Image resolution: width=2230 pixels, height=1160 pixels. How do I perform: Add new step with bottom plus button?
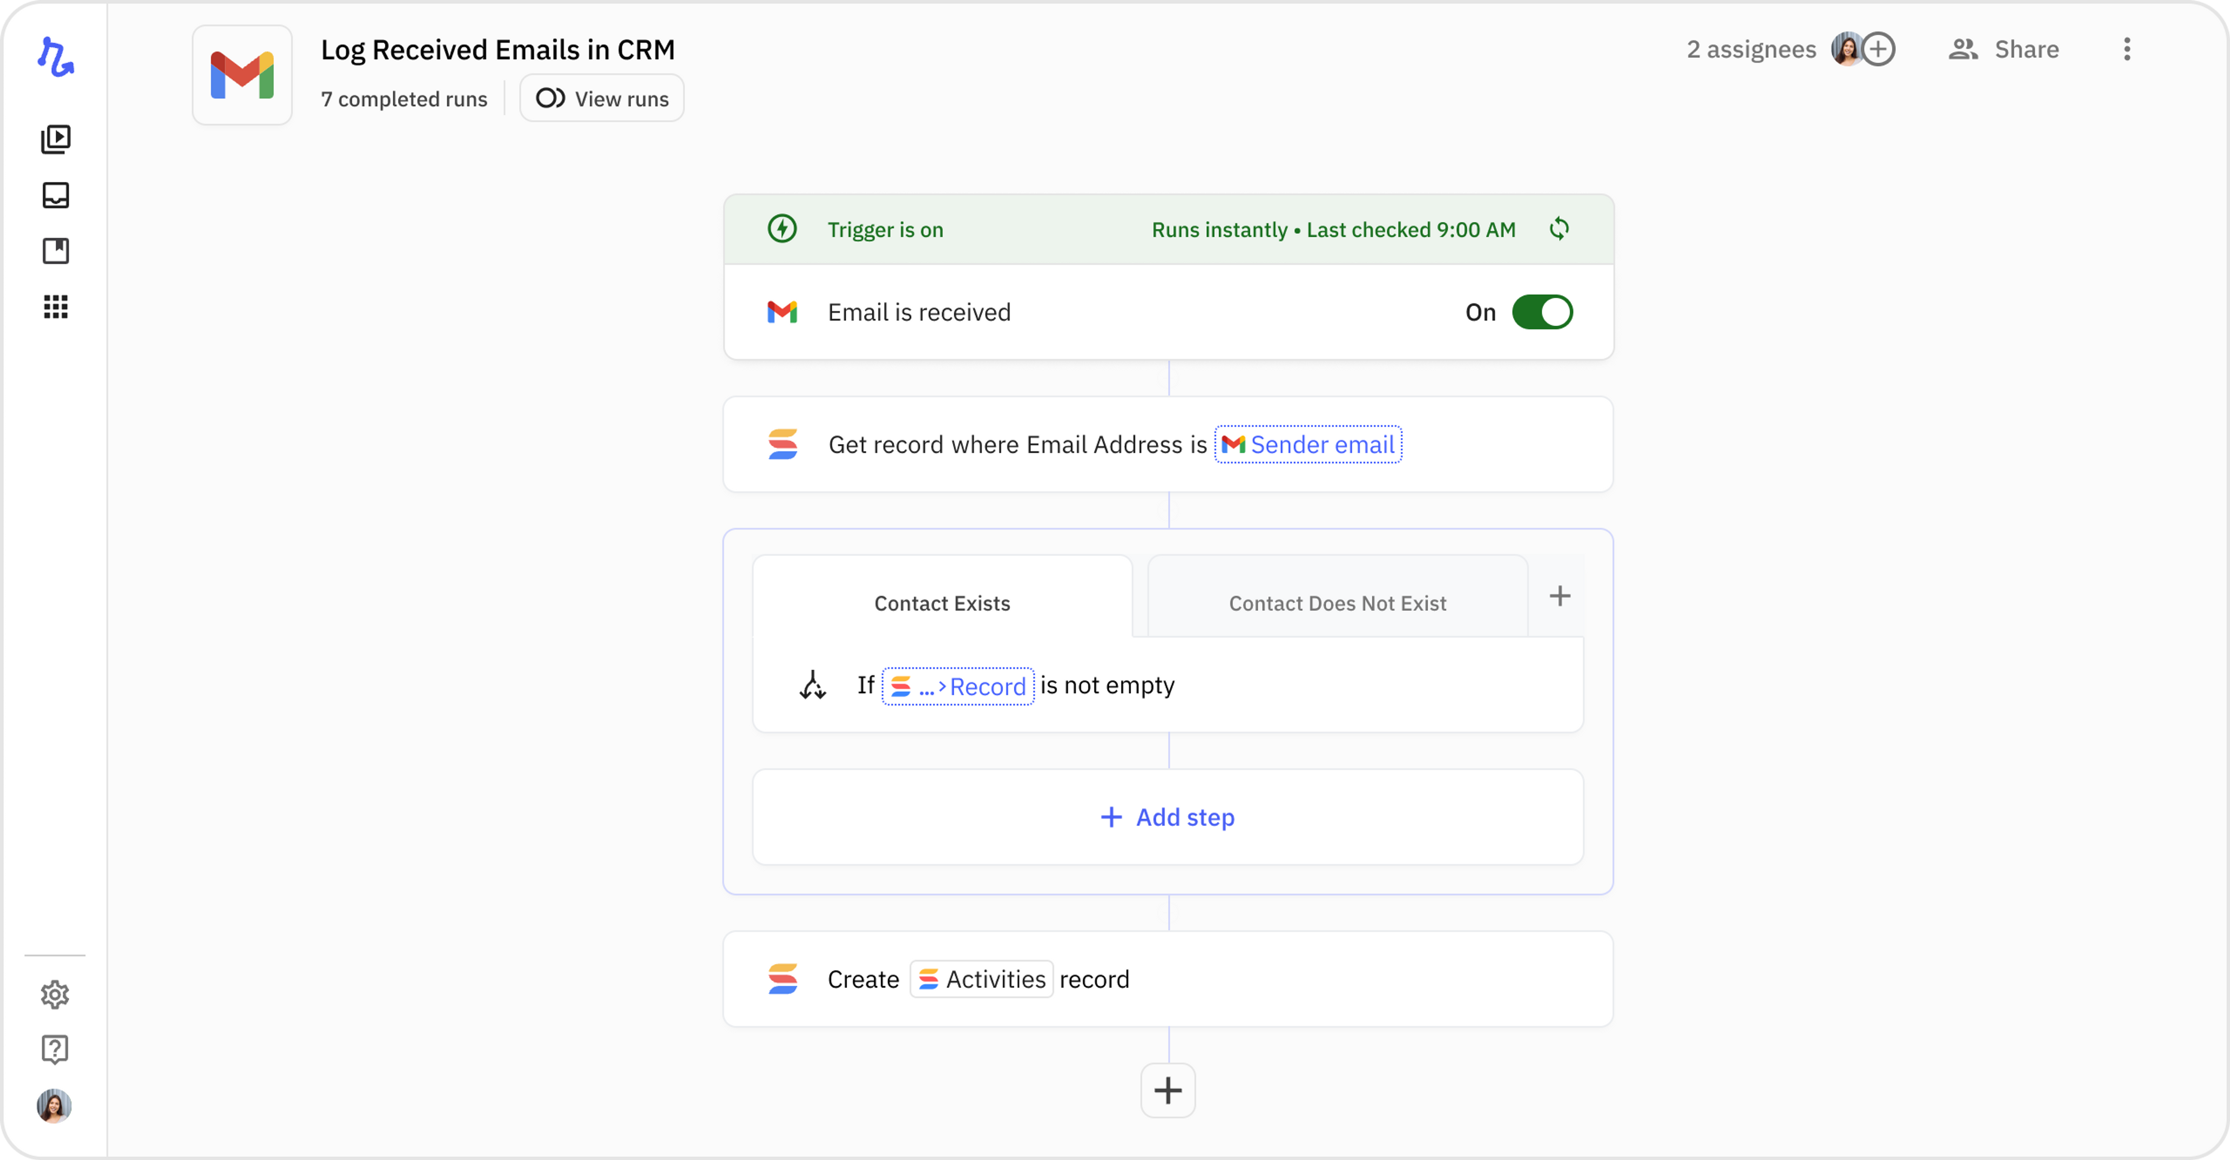pos(1169,1091)
